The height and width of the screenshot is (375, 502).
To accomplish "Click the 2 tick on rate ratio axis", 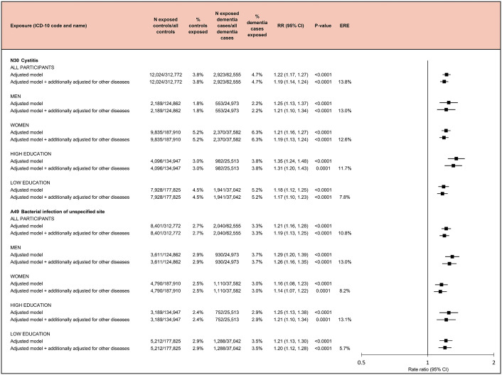I will pyautogui.click(x=494, y=362).
